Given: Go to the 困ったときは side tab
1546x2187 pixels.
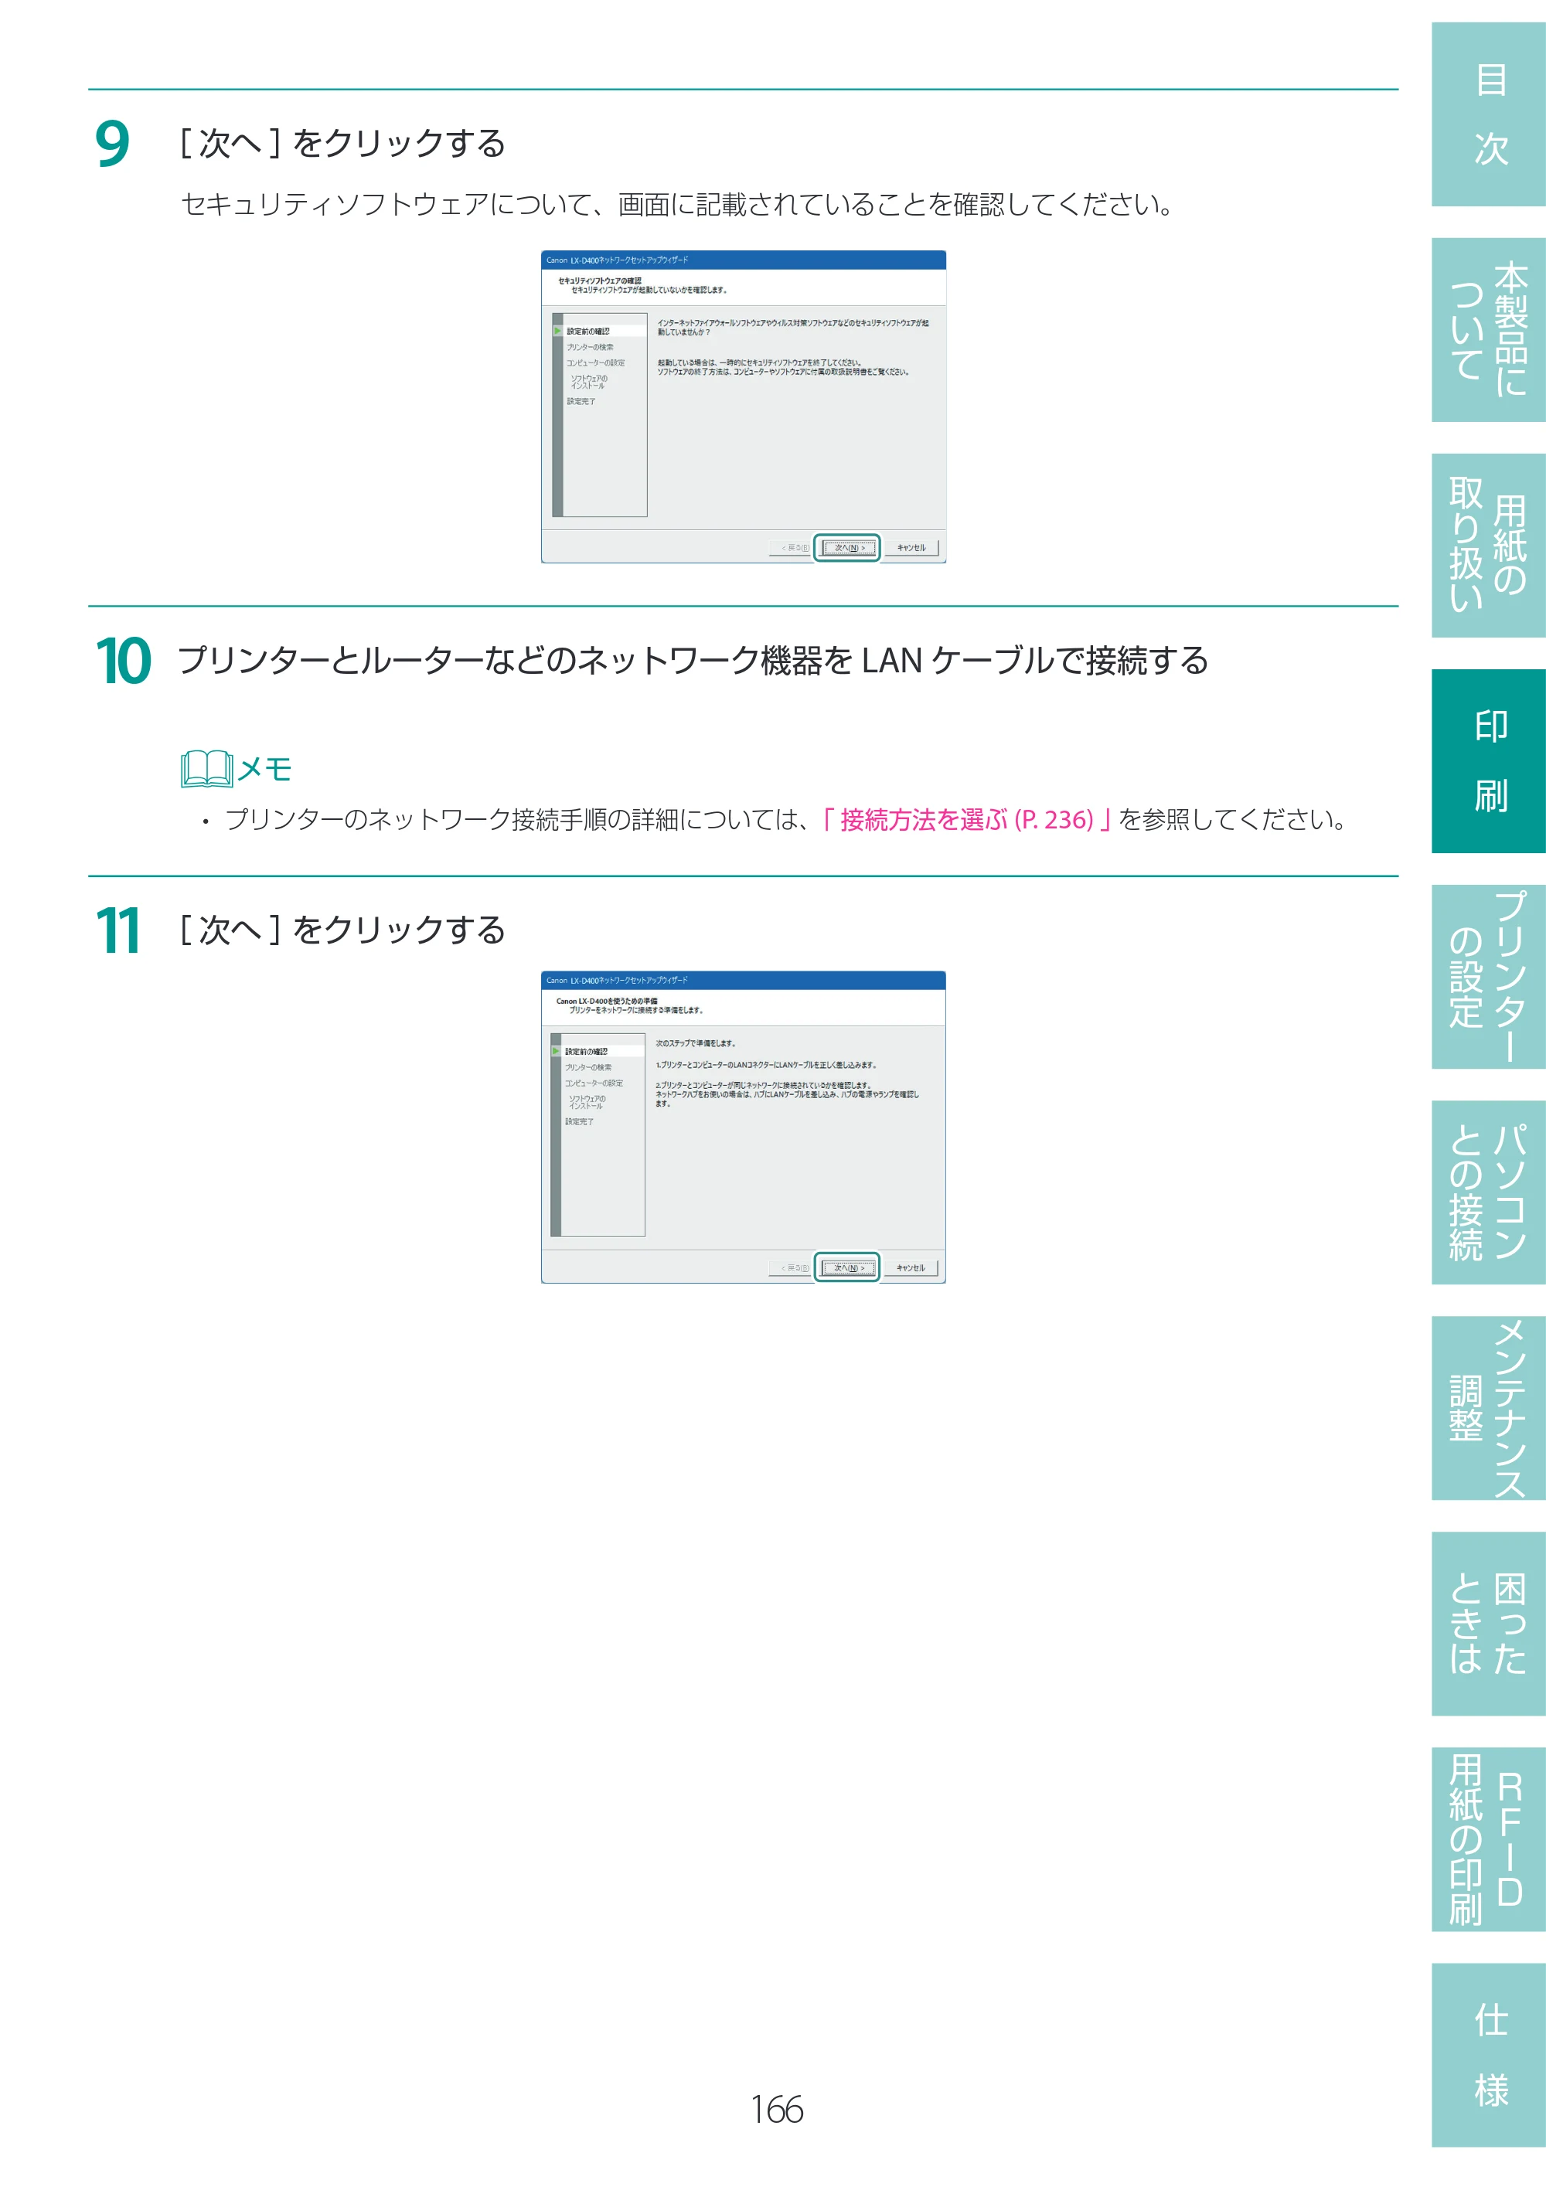Looking at the screenshot, I should [x=1488, y=1623].
